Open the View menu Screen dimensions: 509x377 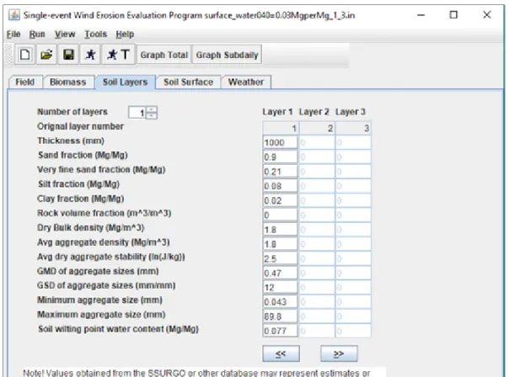tap(65, 34)
